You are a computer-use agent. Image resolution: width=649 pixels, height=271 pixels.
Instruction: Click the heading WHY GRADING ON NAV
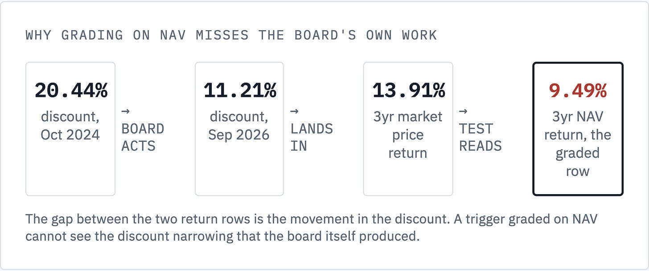(107, 35)
